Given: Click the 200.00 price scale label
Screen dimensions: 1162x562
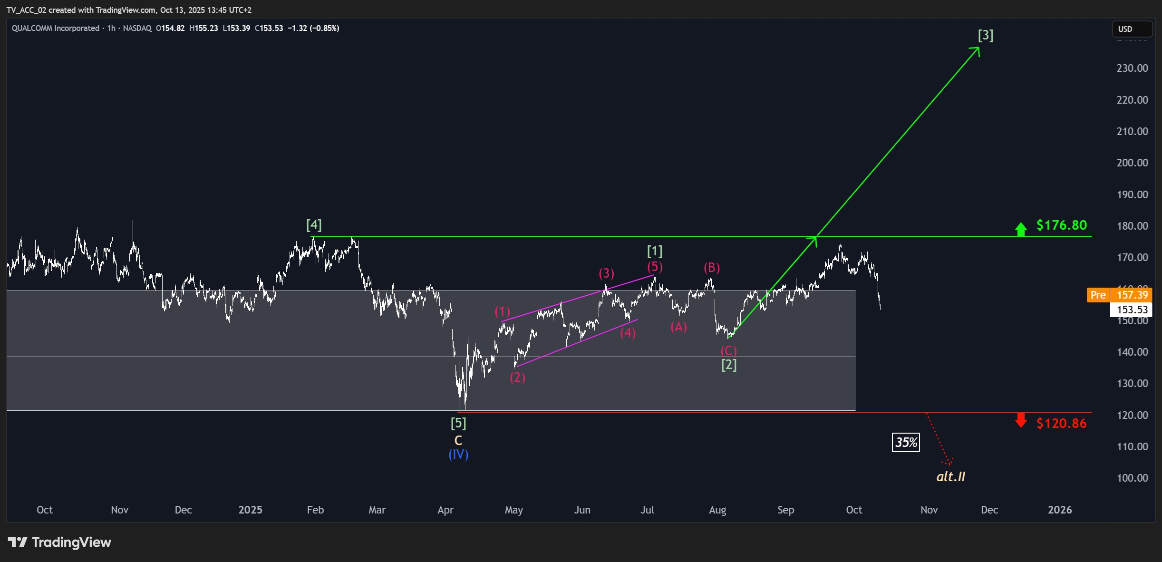Looking at the screenshot, I should (x=1132, y=163).
